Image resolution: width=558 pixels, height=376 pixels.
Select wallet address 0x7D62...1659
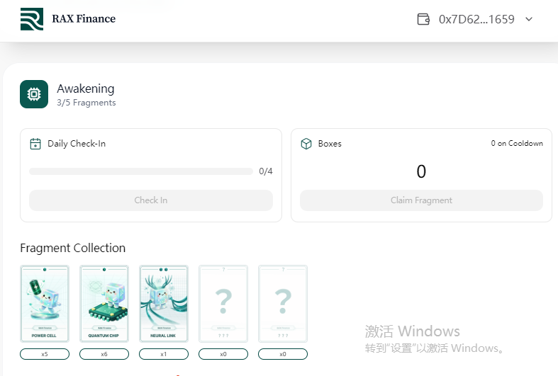tap(476, 19)
